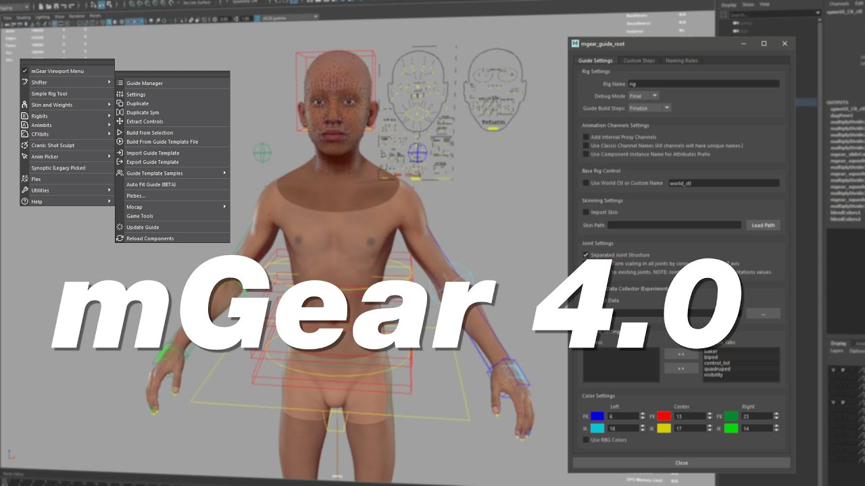The image size is (865, 486).
Task: Click the Skin Path input field
Action: [674, 225]
